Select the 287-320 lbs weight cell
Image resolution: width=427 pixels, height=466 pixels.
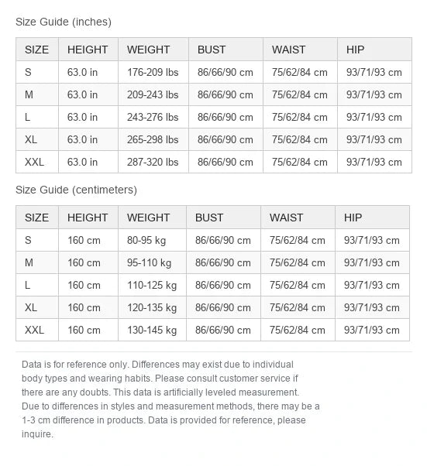click(x=153, y=162)
